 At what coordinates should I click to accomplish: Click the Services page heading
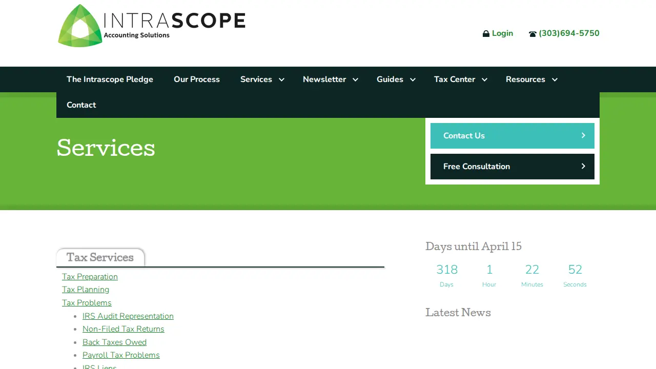[x=106, y=148]
